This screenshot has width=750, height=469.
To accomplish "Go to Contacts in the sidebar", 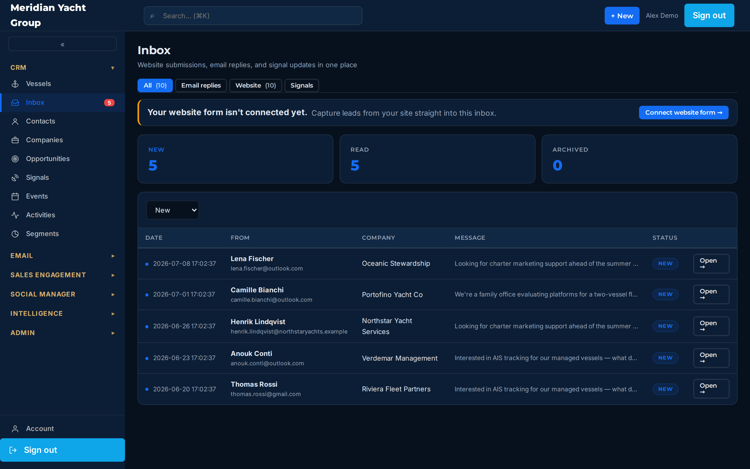I will pyautogui.click(x=62, y=121).
